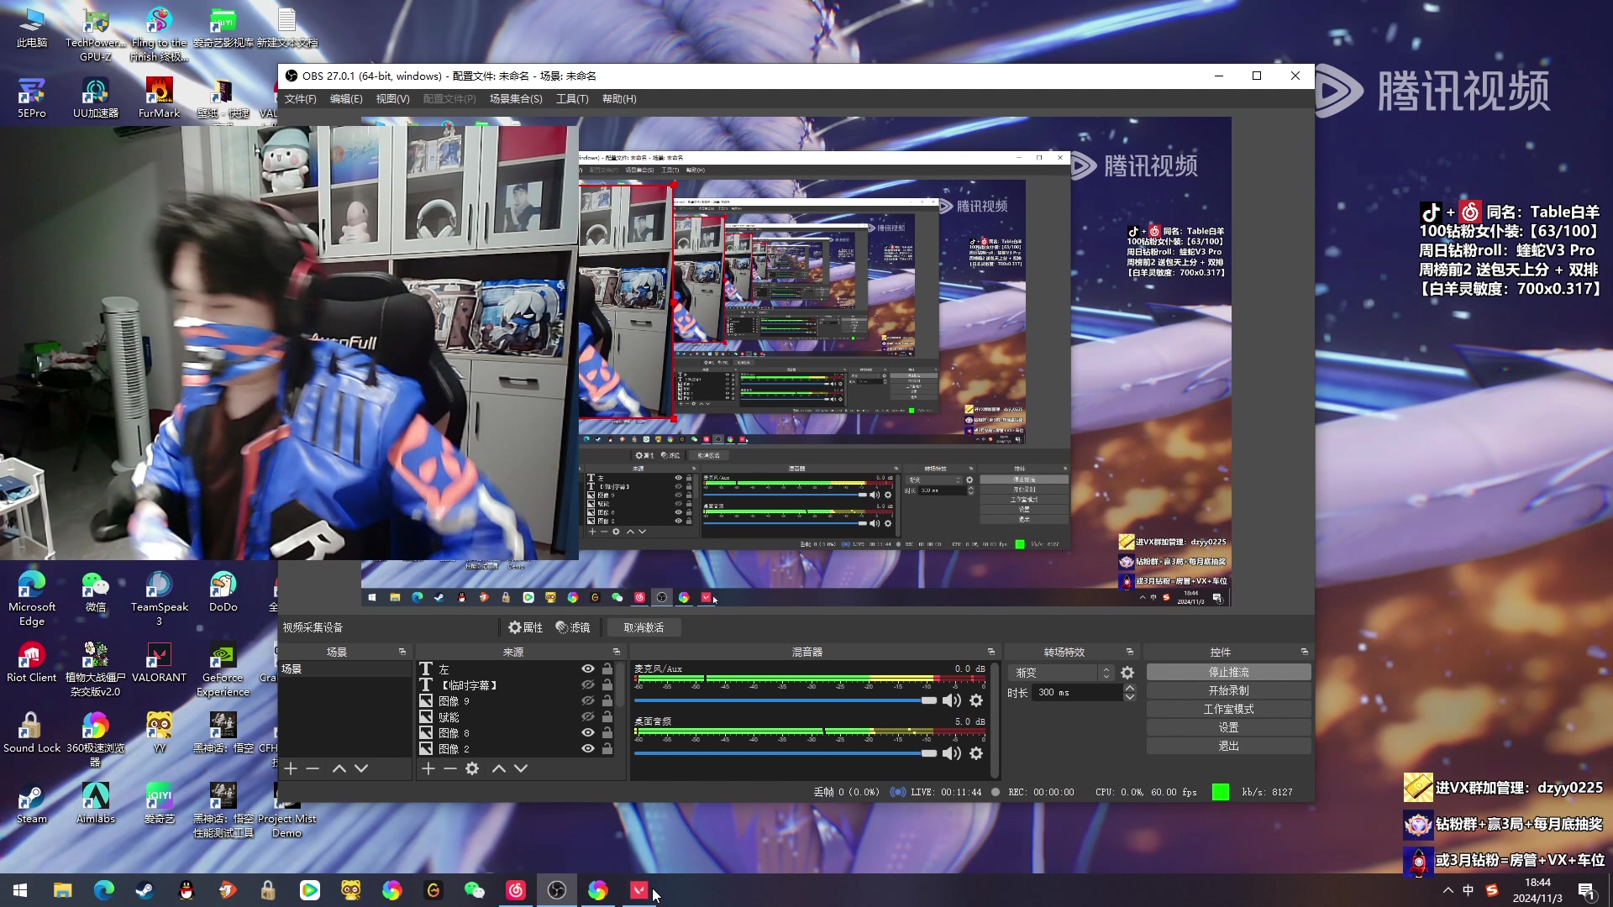Image resolution: width=1613 pixels, height=907 pixels.
Task: Open the 编辑(E) menu
Action: point(346,99)
